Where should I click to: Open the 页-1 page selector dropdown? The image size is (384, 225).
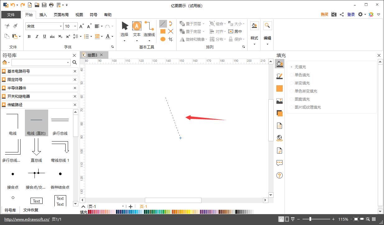click(123, 206)
